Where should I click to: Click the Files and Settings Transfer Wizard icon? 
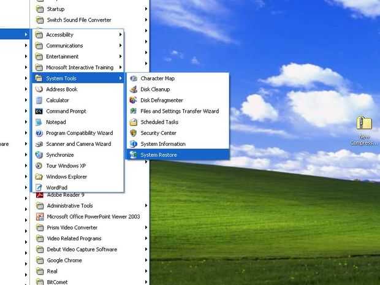pyautogui.click(x=133, y=111)
